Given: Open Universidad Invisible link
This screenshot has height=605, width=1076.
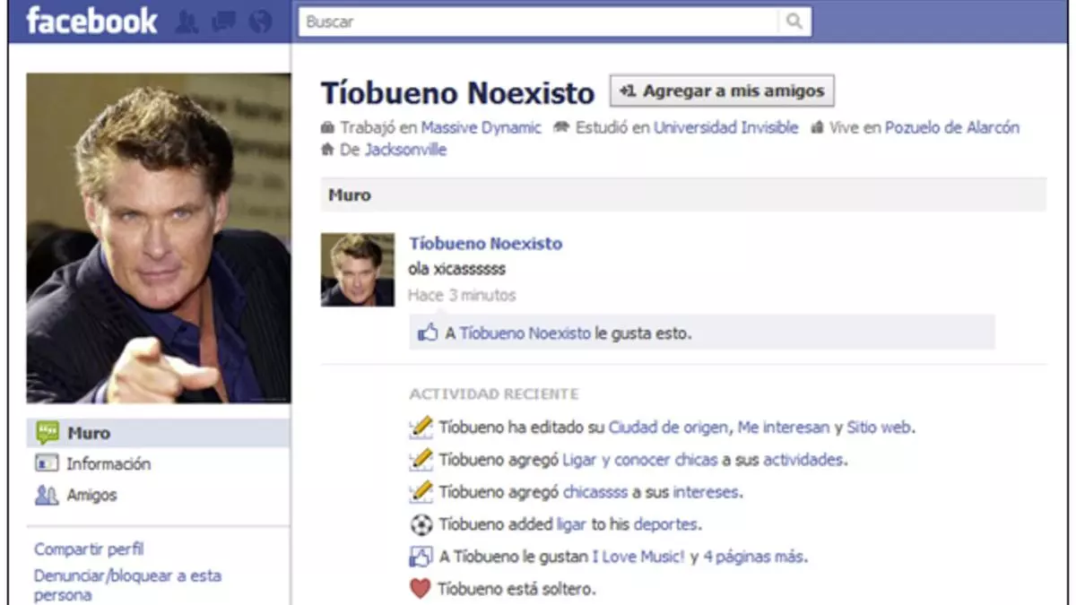Looking at the screenshot, I should [x=725, y=128].
